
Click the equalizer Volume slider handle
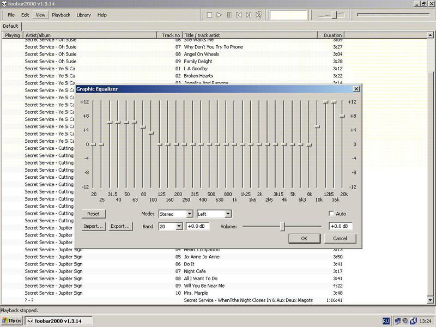click(282, 226)
